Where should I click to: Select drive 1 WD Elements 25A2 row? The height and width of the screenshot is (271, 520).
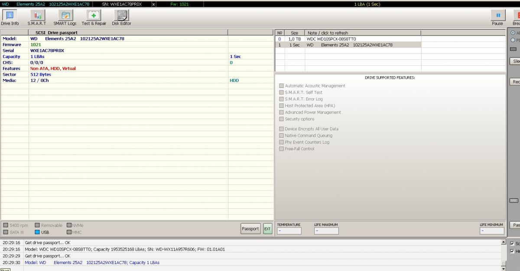click(x=348, y=45)
